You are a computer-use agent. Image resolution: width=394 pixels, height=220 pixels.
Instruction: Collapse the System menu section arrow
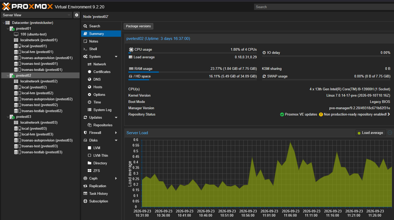pyautogui.click(x=116, y=57)
